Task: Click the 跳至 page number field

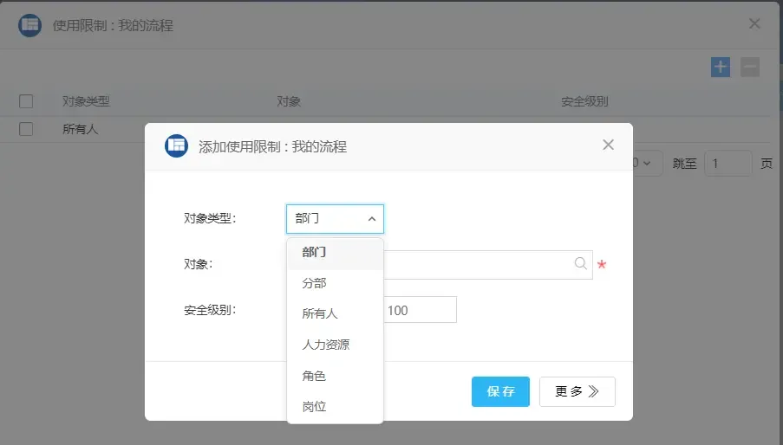Action: 728,164
